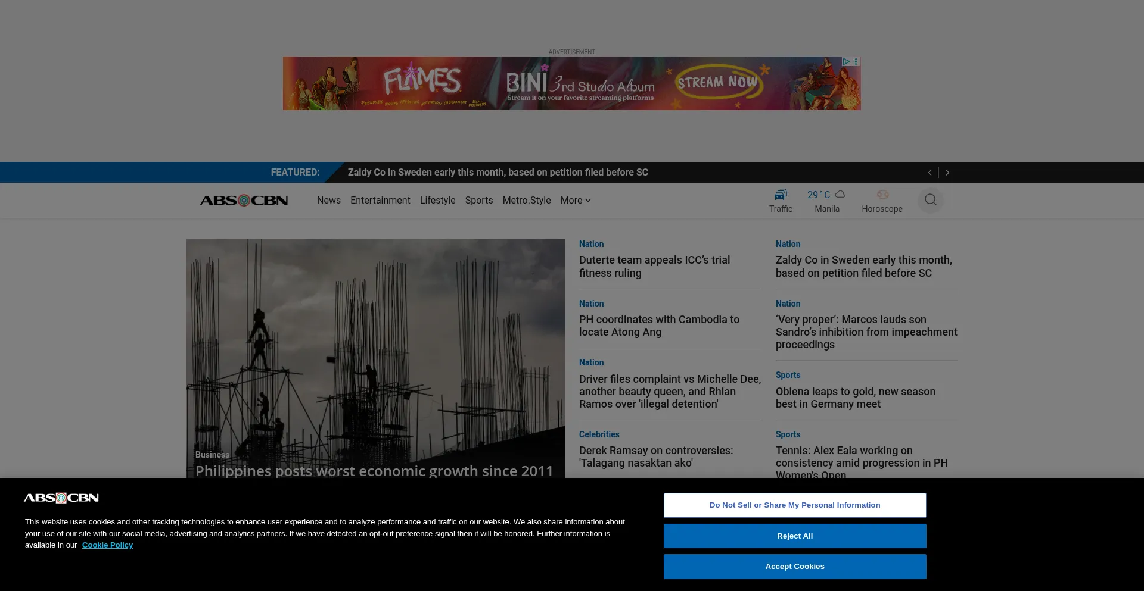
Task: Open the Lifestyle section
Action: pyautogui.click(x=438, y=201)
